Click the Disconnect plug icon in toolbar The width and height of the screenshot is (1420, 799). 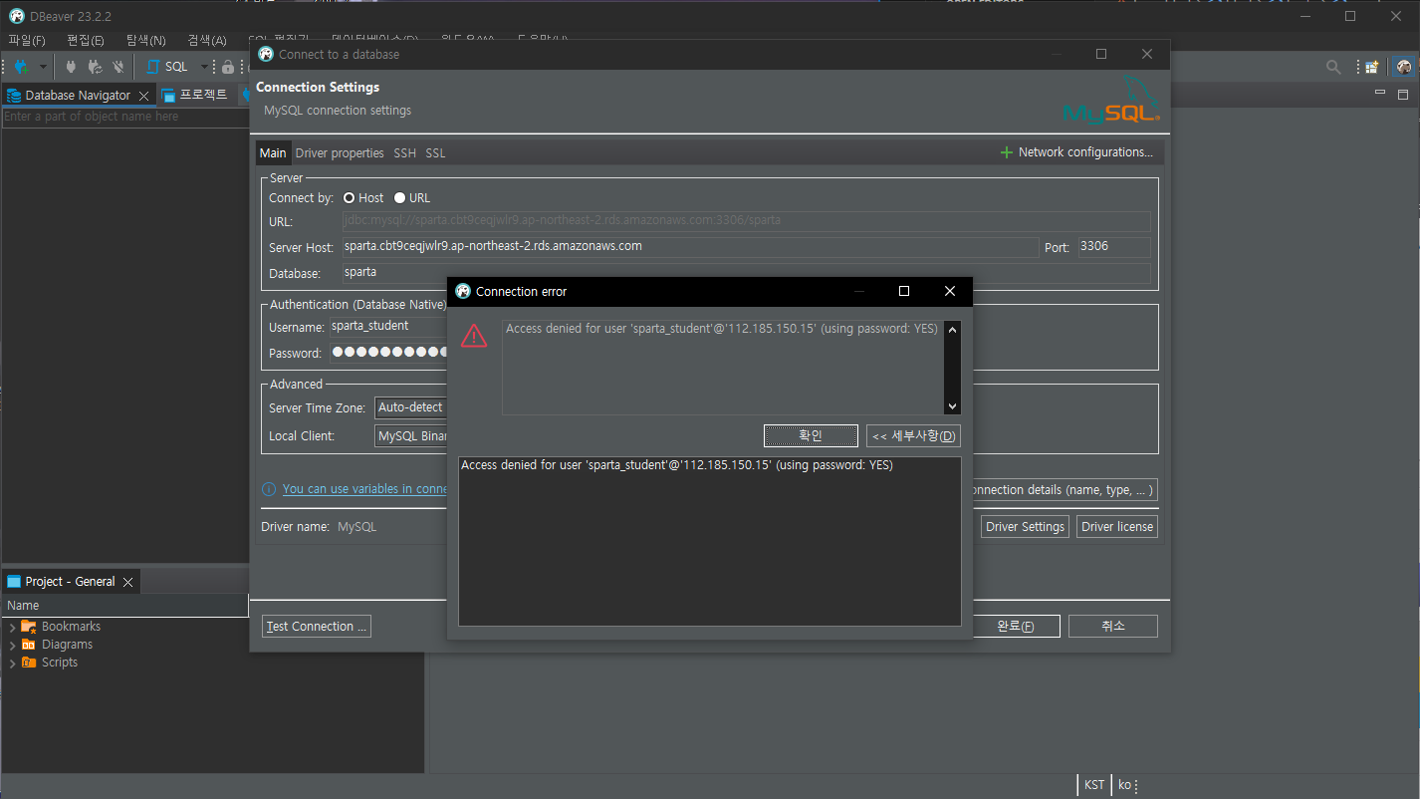point(118,67)
